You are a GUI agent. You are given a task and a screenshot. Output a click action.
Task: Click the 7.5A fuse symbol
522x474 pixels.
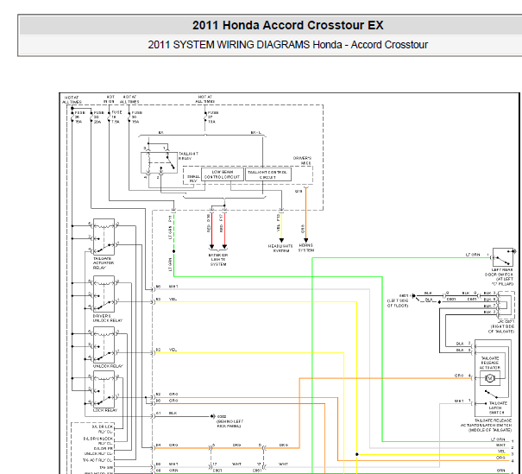109,117
